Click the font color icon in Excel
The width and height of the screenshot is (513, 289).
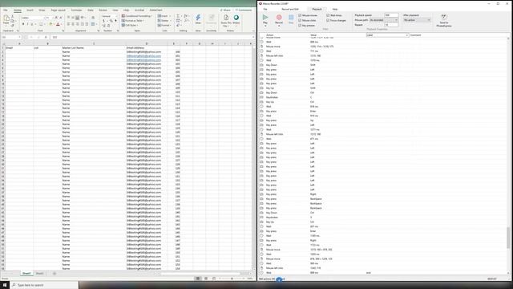[x=58, y=24]
